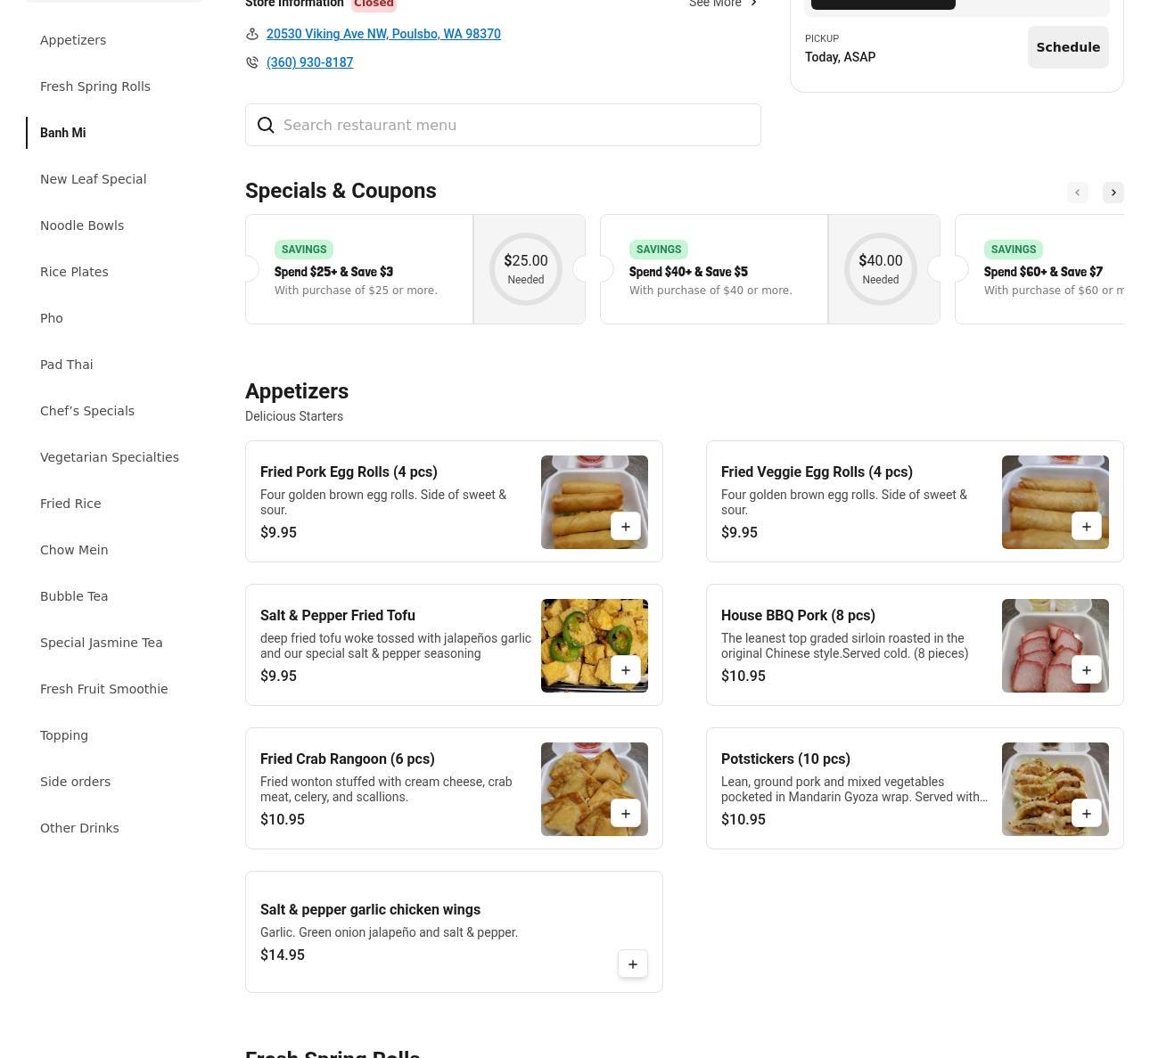Add Salt & pepper garlic chicken wings
This screenshot has width=1150, height=1058.
pos(632,964)
